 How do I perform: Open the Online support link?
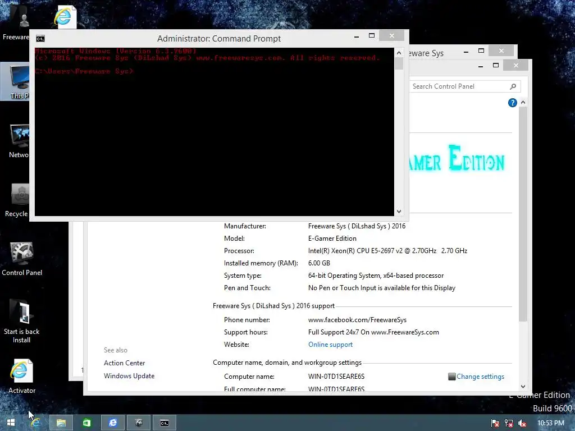click(330, 345)
